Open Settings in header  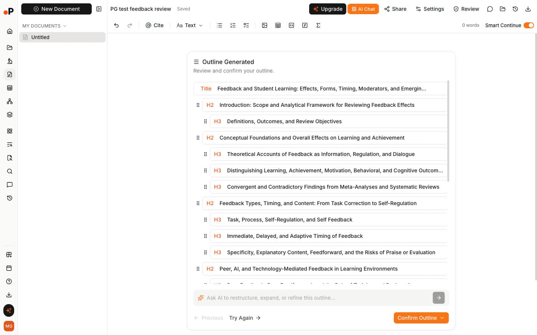430,9
